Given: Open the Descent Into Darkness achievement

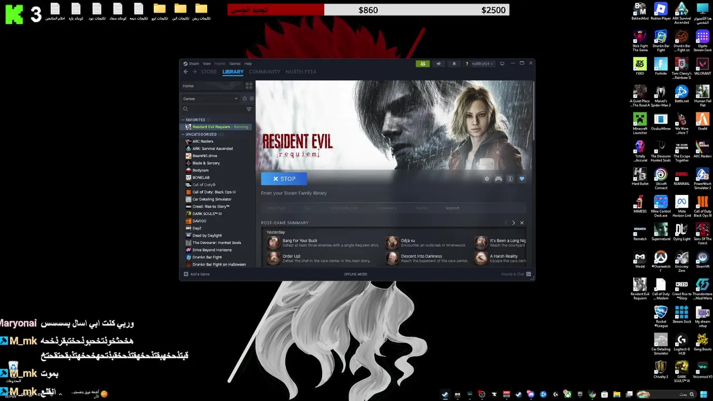Looking at the screenshot, I should (x=427, y=258).
